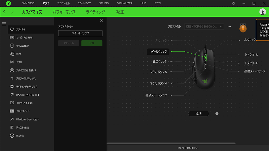Select the ホイールクリック mouse button label
269x151 pixels.
[x=158, y=52]
